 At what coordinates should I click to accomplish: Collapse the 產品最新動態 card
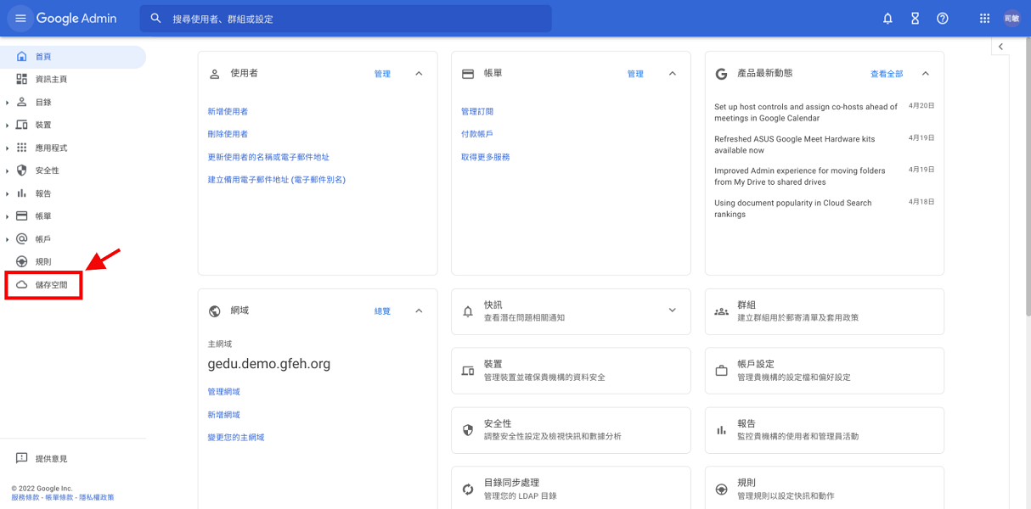coord(926,74)
